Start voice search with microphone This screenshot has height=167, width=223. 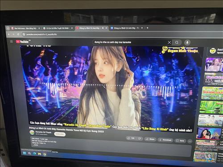(x=187, y=43)
